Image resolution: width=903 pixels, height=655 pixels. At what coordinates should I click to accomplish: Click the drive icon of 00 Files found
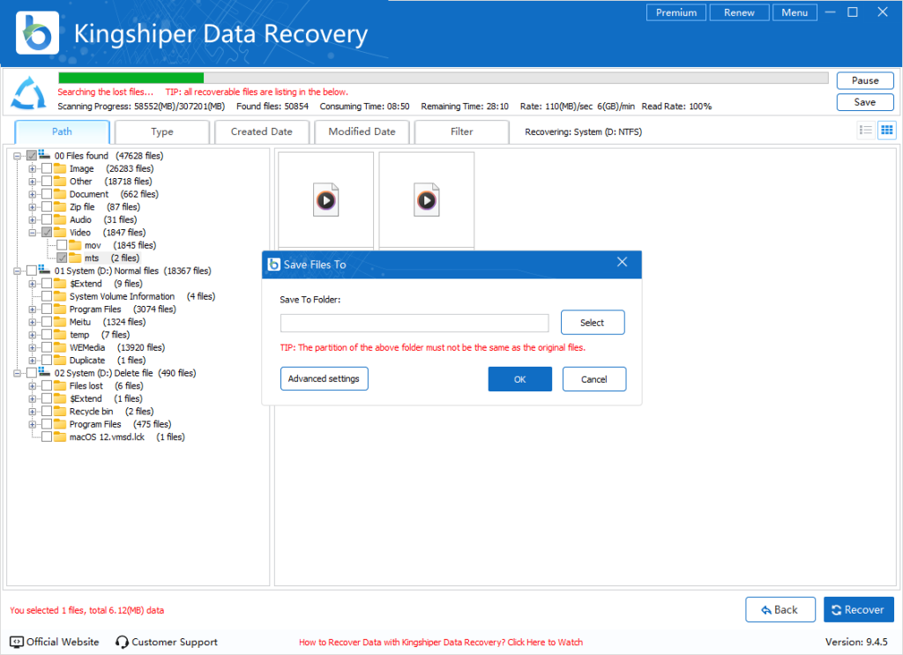click(x=44, y=155)
